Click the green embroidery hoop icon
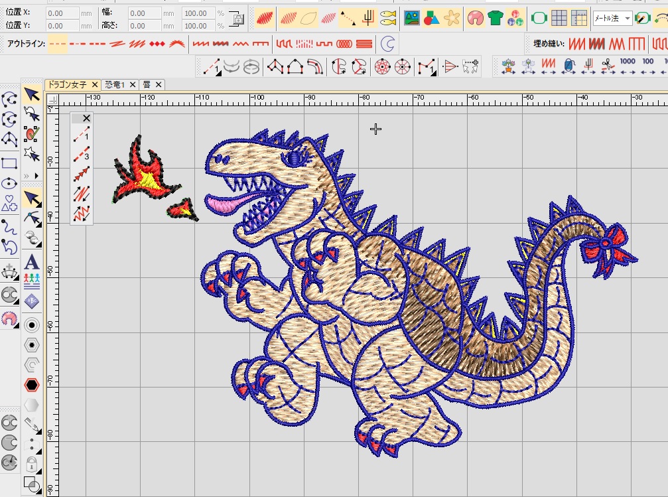The image size is (668, 497). tap(539, 19)
